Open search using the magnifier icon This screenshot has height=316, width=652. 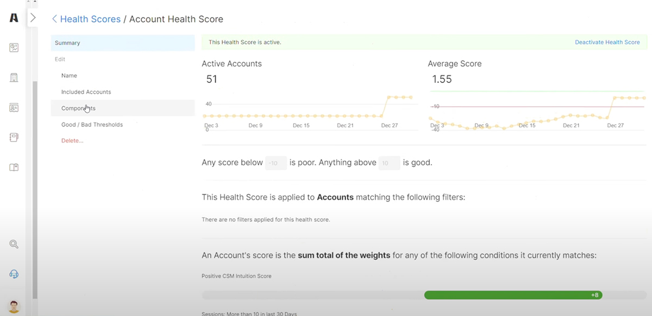tap(14, 244)
